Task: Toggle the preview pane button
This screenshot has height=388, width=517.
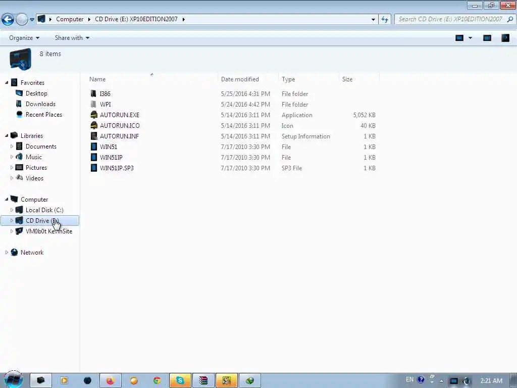Action: tap(487, 38)
